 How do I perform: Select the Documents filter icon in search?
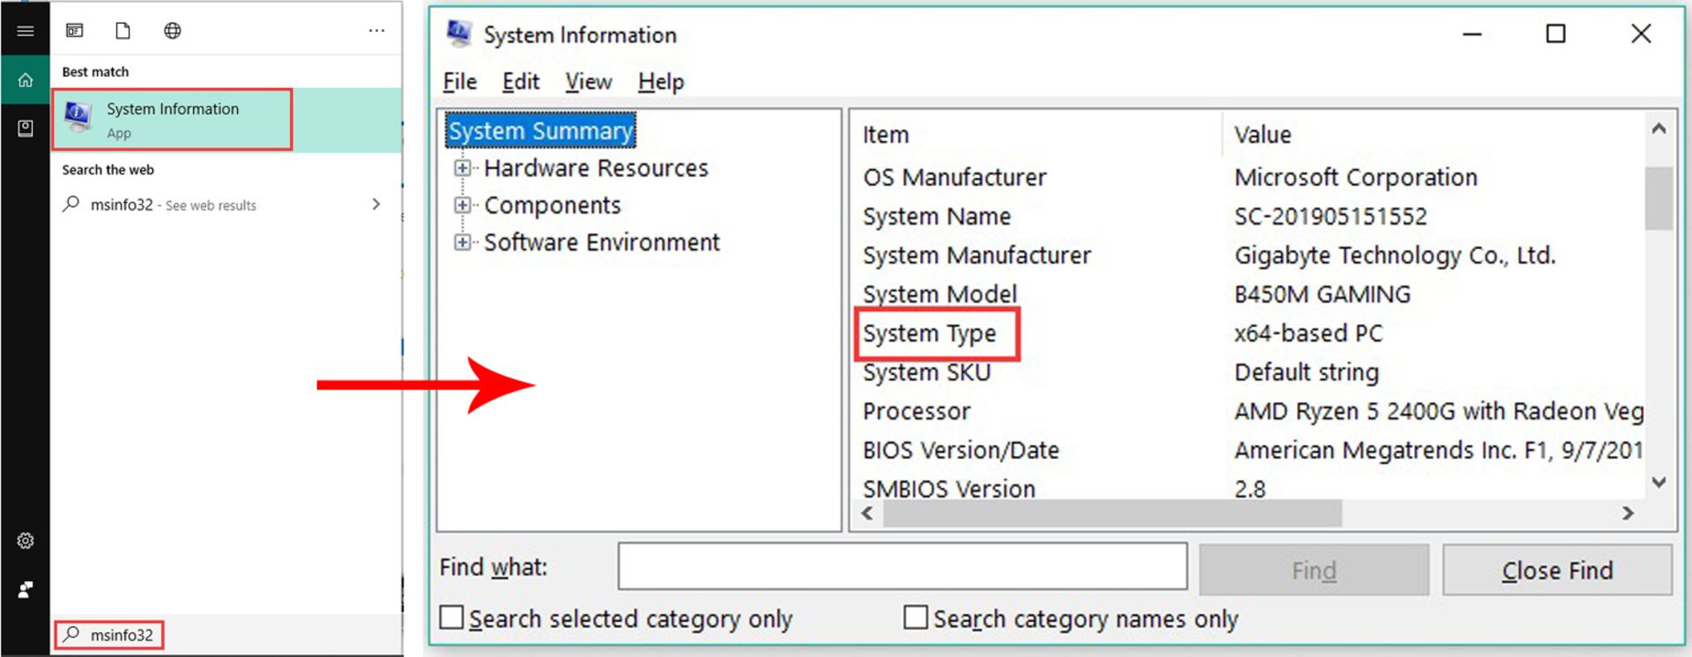coord(123,31)
